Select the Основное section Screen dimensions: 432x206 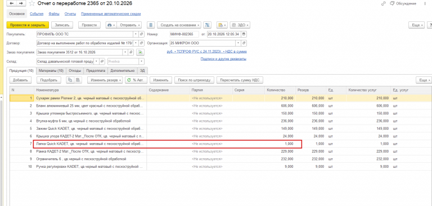pos(17,13)
